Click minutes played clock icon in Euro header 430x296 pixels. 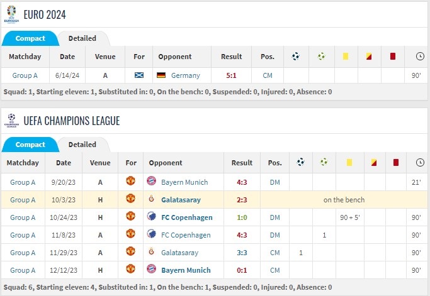(x=420, y=57)
